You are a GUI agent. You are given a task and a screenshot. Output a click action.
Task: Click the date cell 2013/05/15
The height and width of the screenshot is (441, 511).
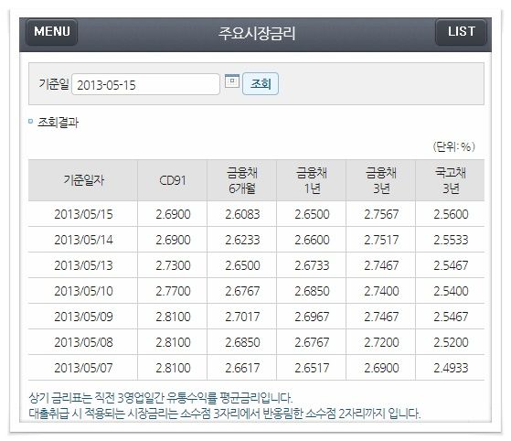pyautogui.click(x=83, y=214)
